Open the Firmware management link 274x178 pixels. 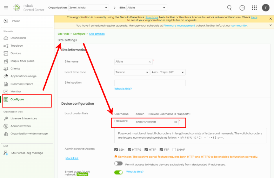[179, 26]
